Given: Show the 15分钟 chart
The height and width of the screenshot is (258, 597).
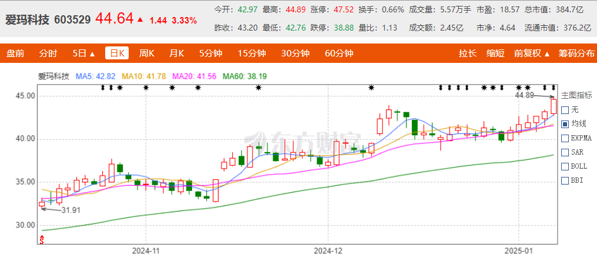Looking at the screenshot, I should tap(251, 53).
